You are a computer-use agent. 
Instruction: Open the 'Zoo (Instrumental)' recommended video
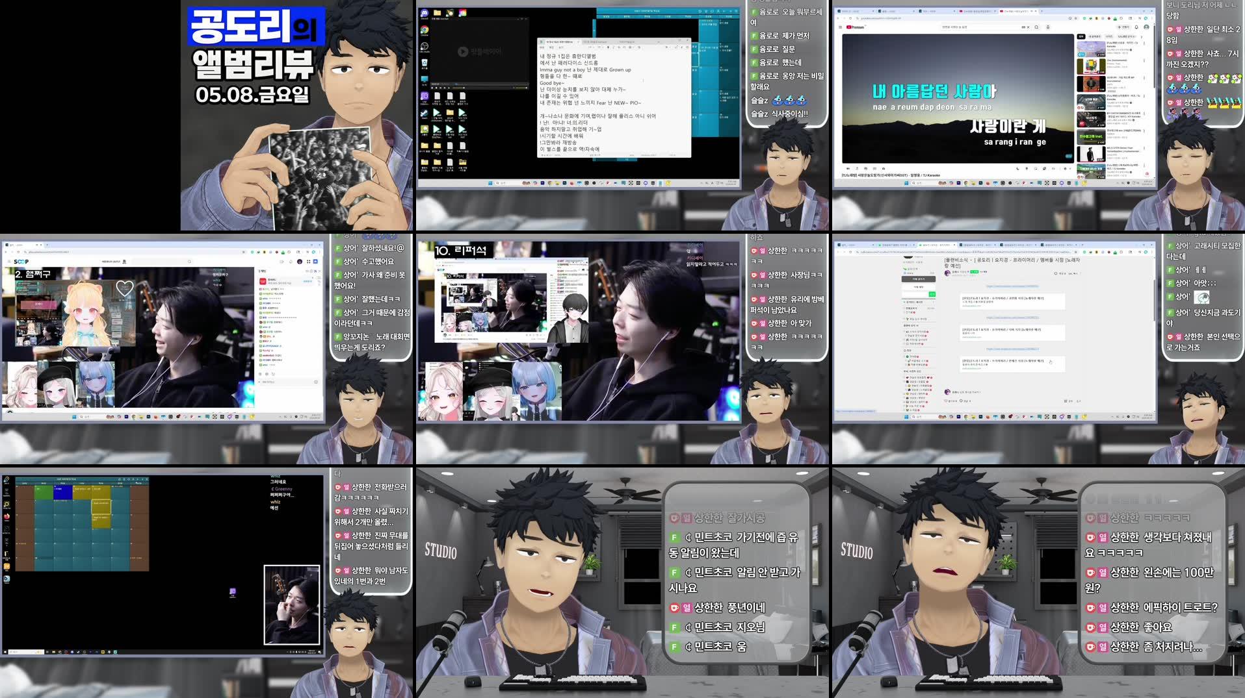(1091, 66)
